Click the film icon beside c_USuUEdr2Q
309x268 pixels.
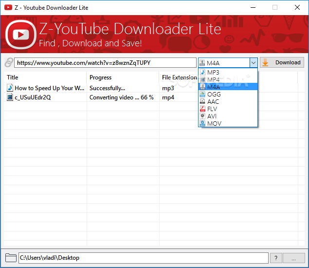10,97
